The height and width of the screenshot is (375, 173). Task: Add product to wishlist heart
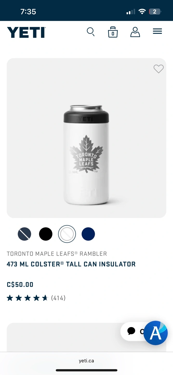(x=158, y=69)
